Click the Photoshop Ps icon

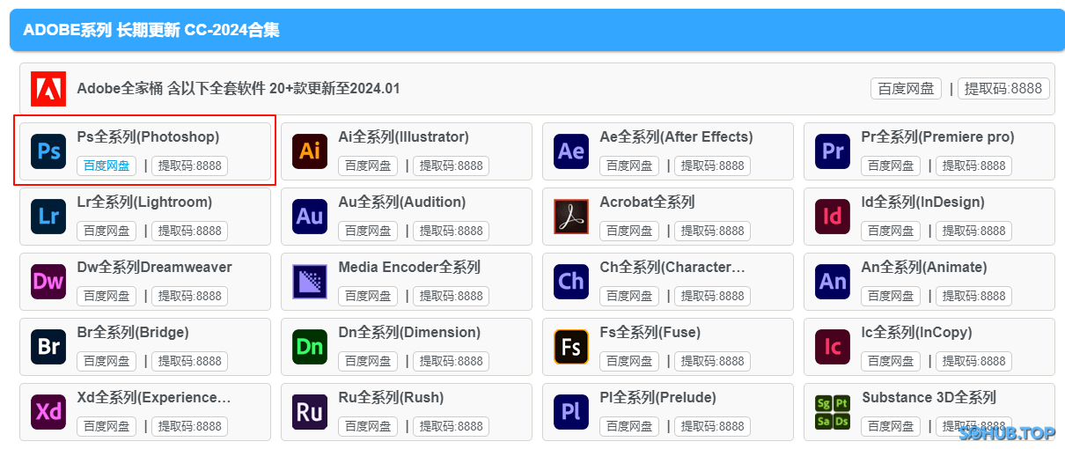[x=48, y=151]
